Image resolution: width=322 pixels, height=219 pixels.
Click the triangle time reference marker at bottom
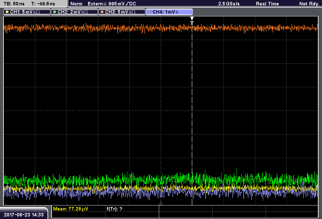[x=161, y=203]
